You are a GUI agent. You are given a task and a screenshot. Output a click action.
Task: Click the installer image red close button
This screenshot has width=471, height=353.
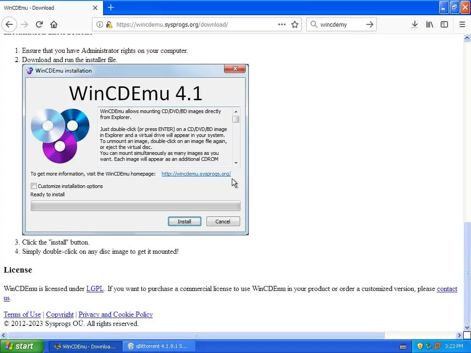pyautogui.click(x=235, y=69)
